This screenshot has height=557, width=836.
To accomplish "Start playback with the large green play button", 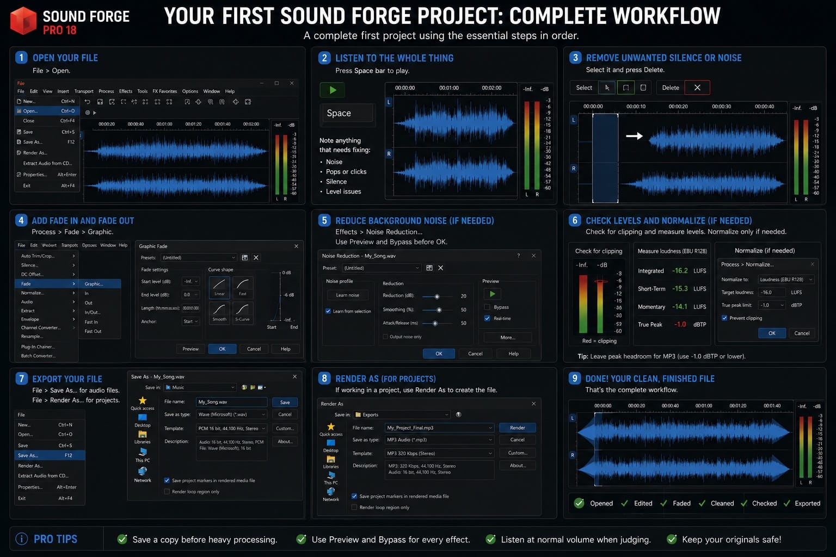I will [333, 90].
